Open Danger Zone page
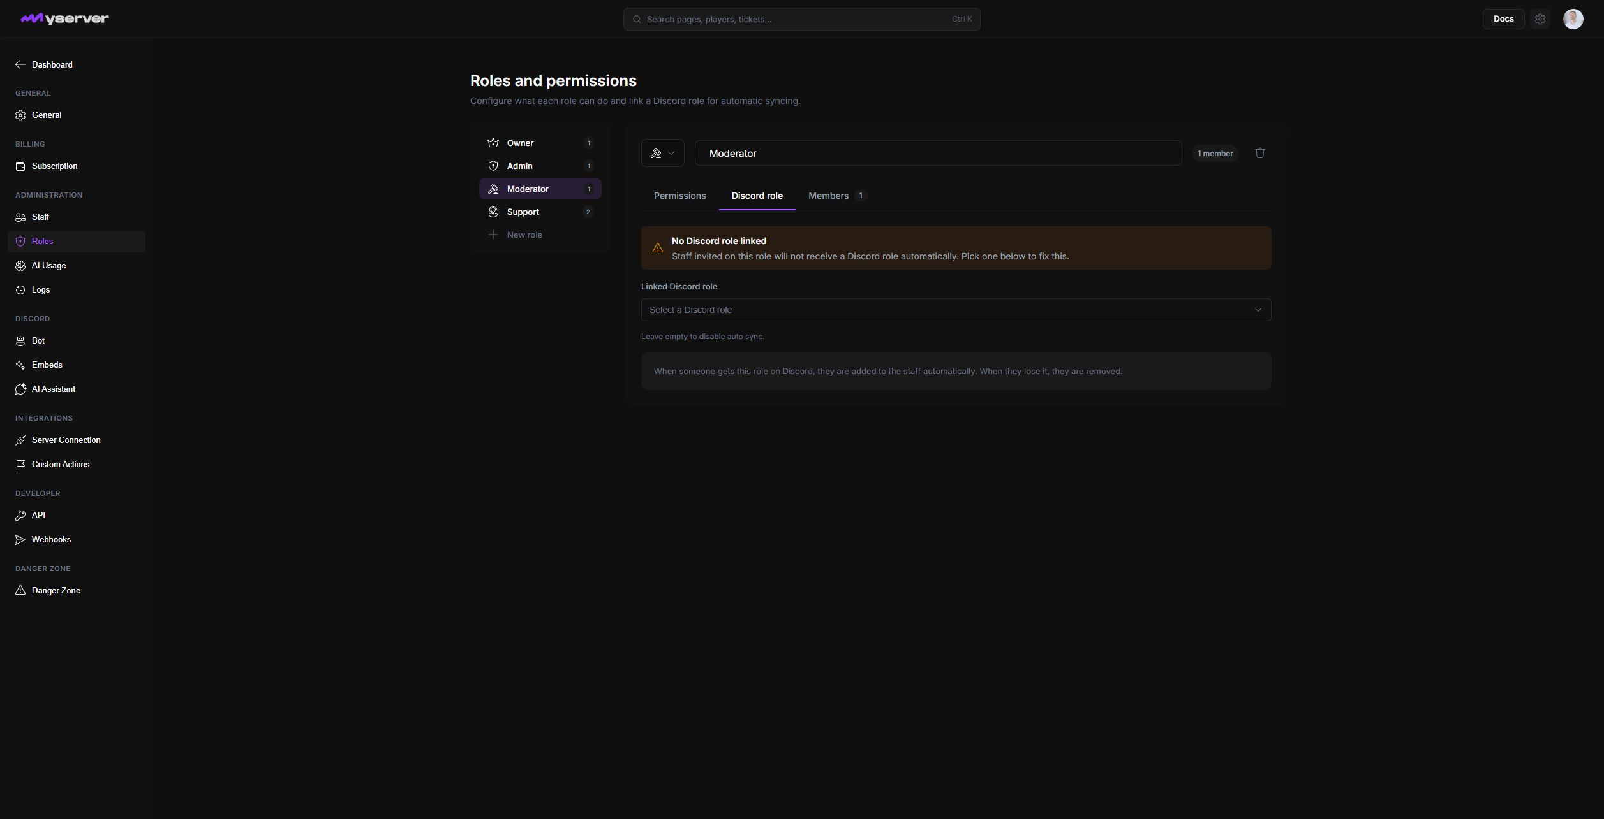The image size is (1604, 819). coord(77,591)
